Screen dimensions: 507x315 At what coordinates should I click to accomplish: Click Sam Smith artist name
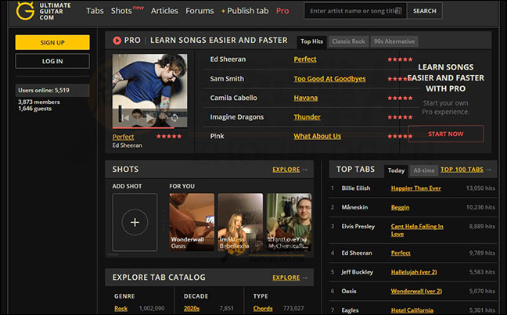[227, 79]
